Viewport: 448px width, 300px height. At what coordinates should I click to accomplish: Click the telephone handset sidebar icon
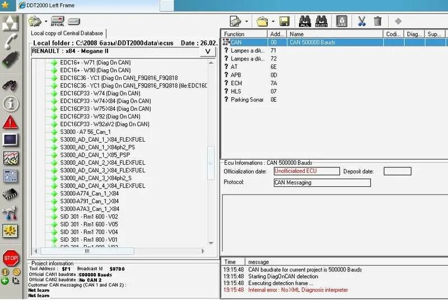pyautogui.click(x=10, y=41)
